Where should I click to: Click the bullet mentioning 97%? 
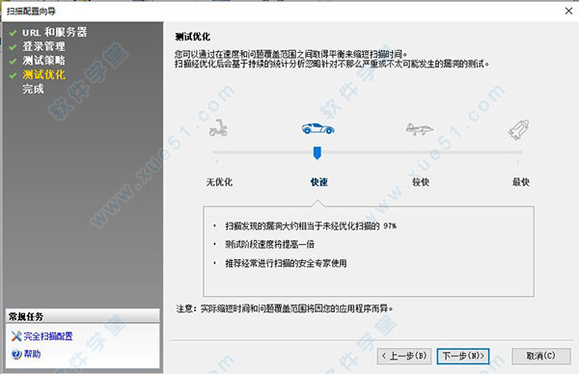point(311,227)
